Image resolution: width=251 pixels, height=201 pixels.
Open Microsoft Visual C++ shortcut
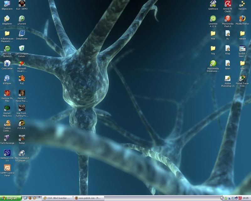pos(22,66)
